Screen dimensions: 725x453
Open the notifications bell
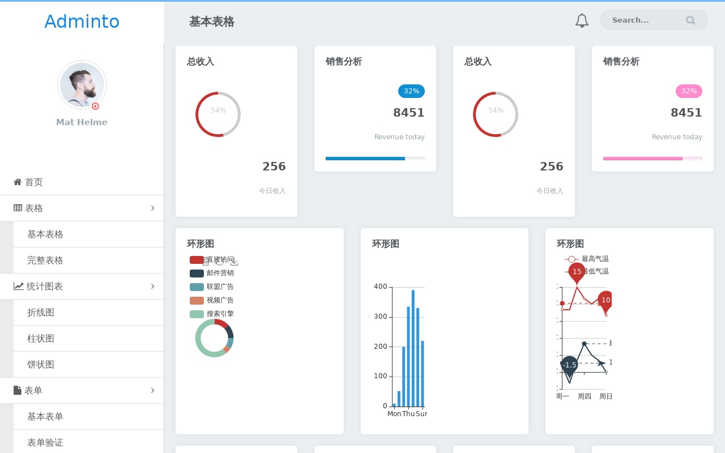[x=582, y=20]
